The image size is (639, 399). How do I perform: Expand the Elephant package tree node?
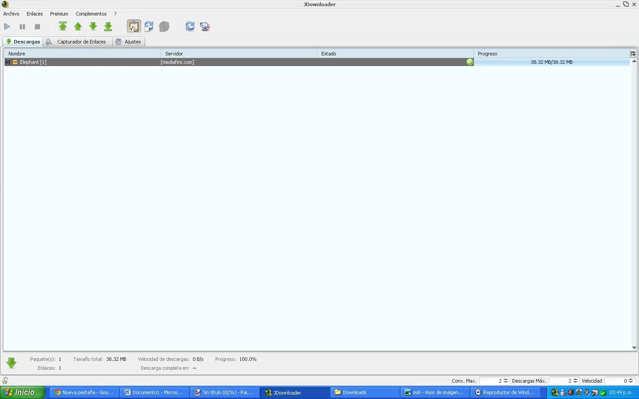point(8,62)
